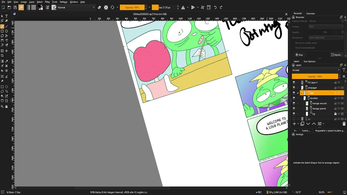Select the Pan hand tool

click(7, 106)
